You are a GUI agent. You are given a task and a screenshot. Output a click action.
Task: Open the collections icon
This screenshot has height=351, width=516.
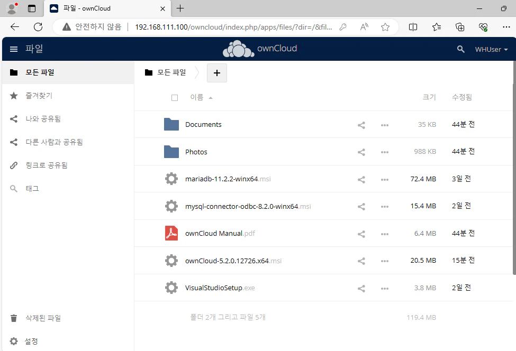(460, 27)
